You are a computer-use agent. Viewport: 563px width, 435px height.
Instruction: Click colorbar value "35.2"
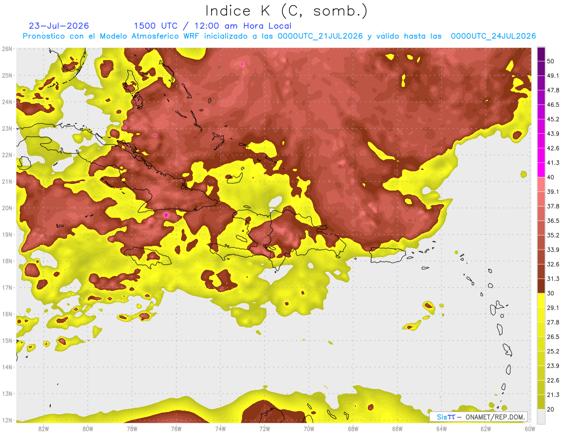pyautogui.click(x=553, y=235)
